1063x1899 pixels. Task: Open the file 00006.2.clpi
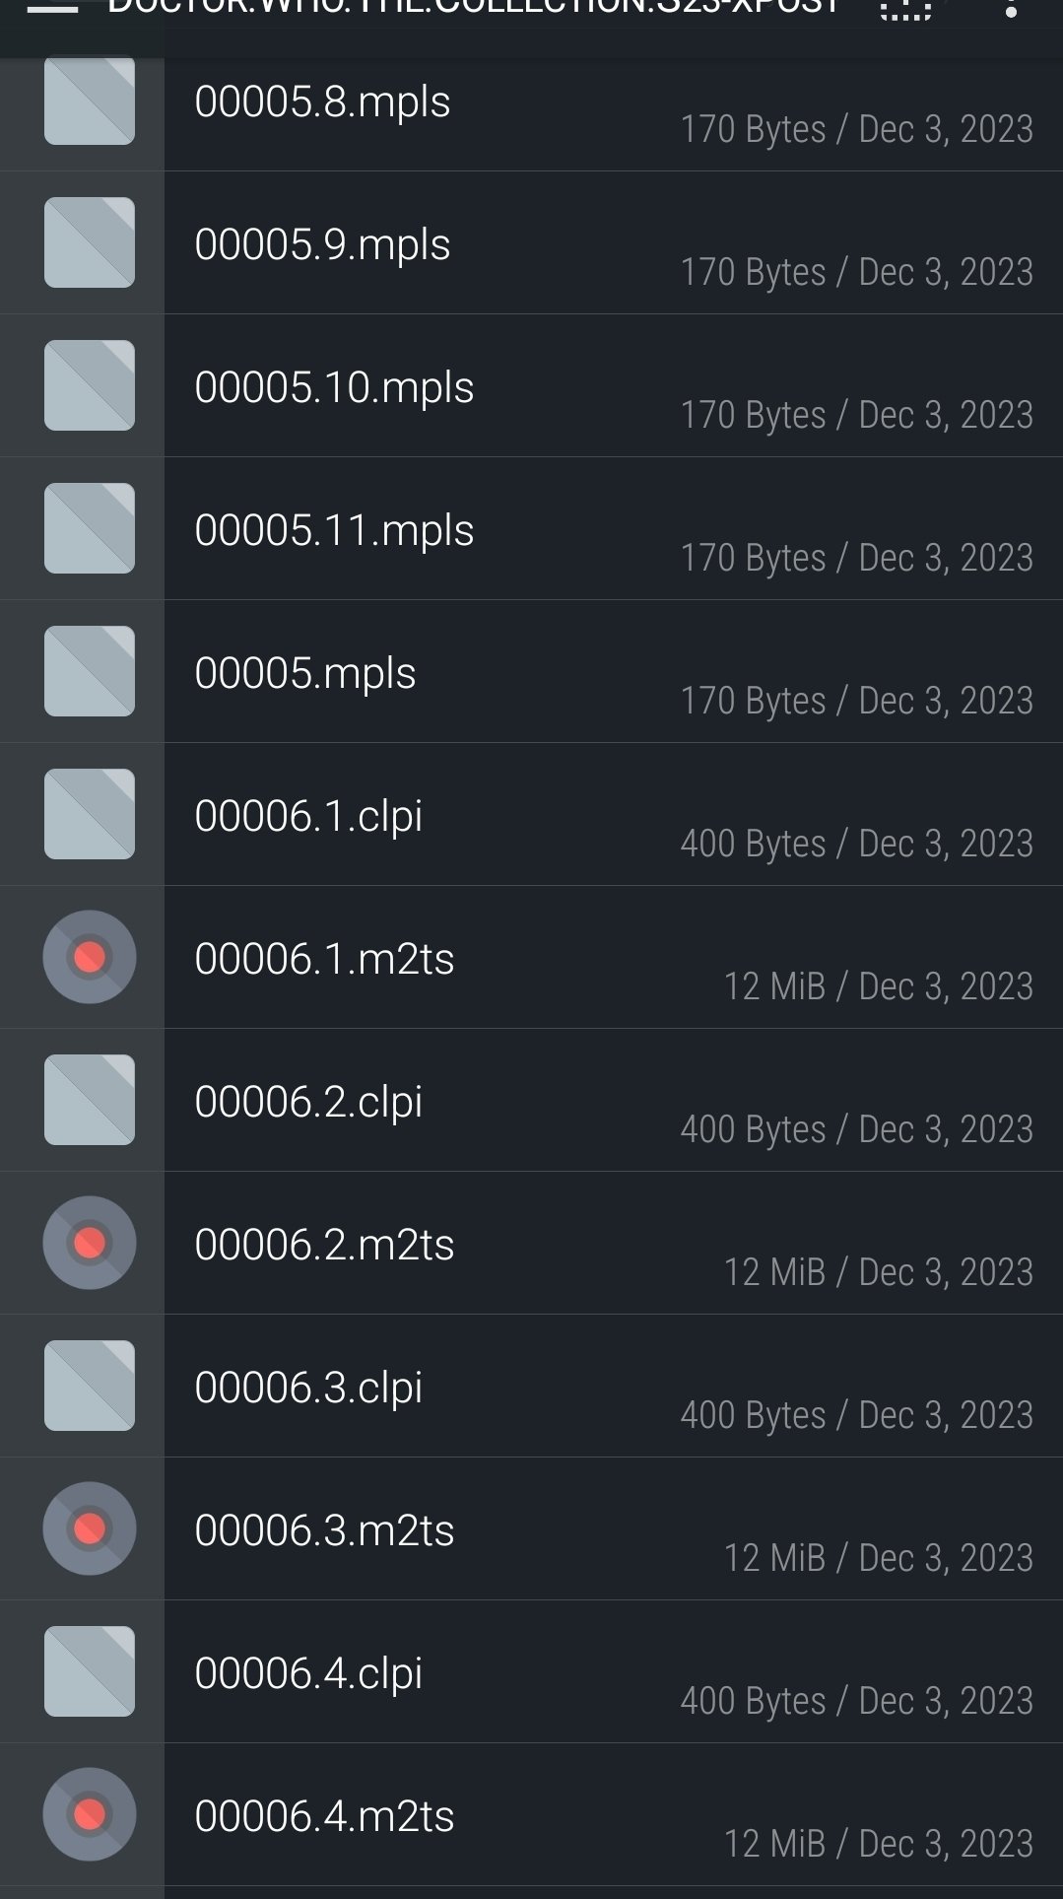point(308,1102)
